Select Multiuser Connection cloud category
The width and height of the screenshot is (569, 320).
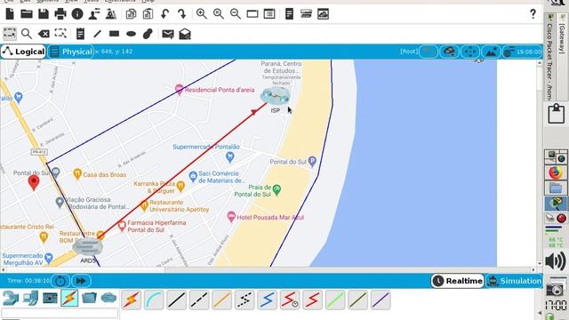pos(108,299)
